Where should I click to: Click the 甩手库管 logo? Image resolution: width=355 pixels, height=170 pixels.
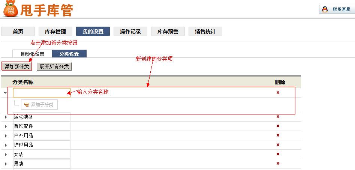click(38, 9)
